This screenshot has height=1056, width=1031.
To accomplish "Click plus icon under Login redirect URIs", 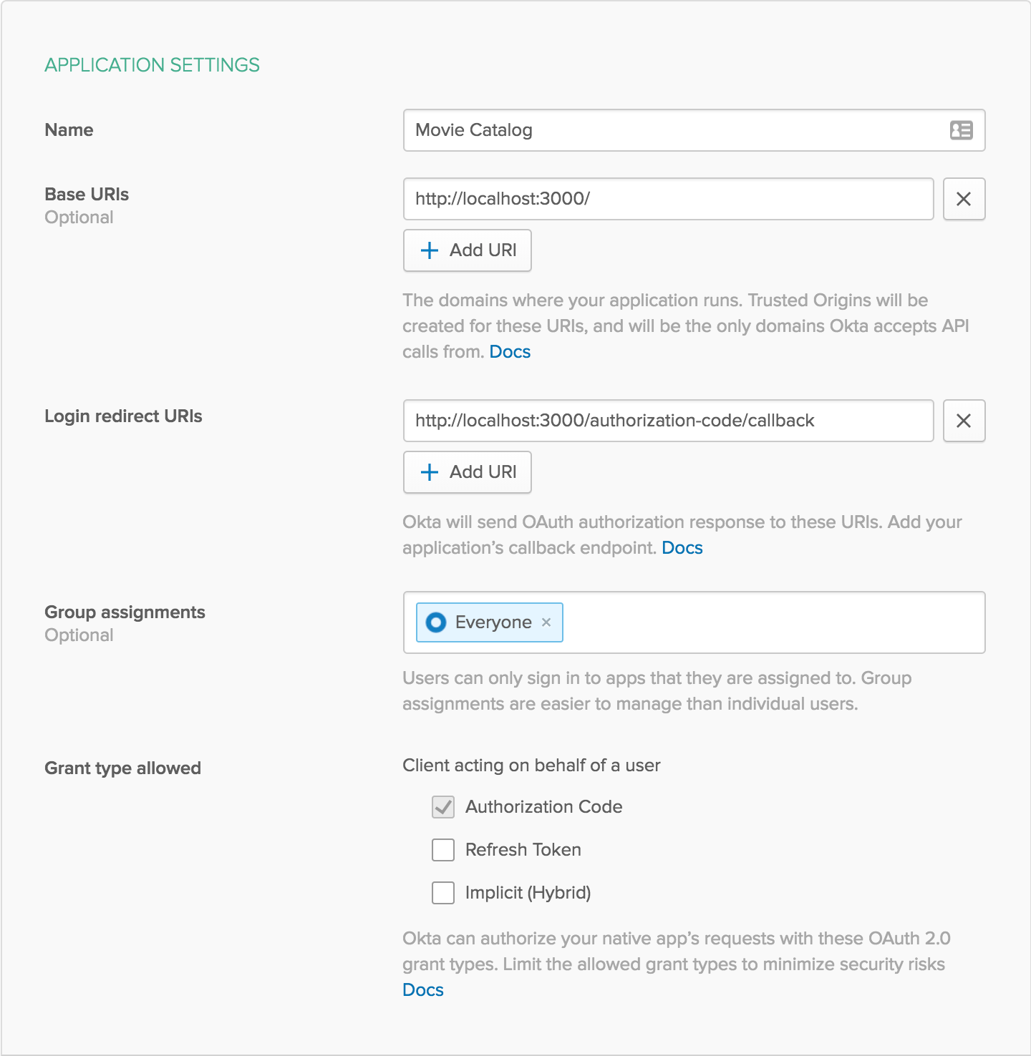I will (429, 472).
